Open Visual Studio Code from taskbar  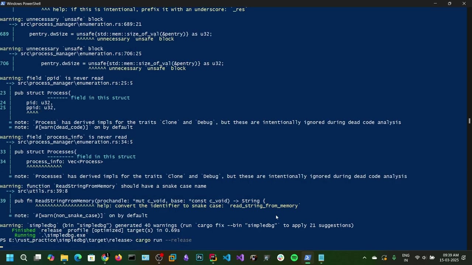click(227, 258)
